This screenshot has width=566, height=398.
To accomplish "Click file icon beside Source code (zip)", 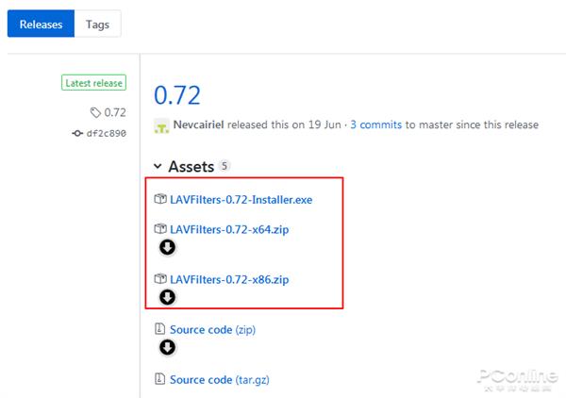I will pyautogui.click(x=160, y=329).
